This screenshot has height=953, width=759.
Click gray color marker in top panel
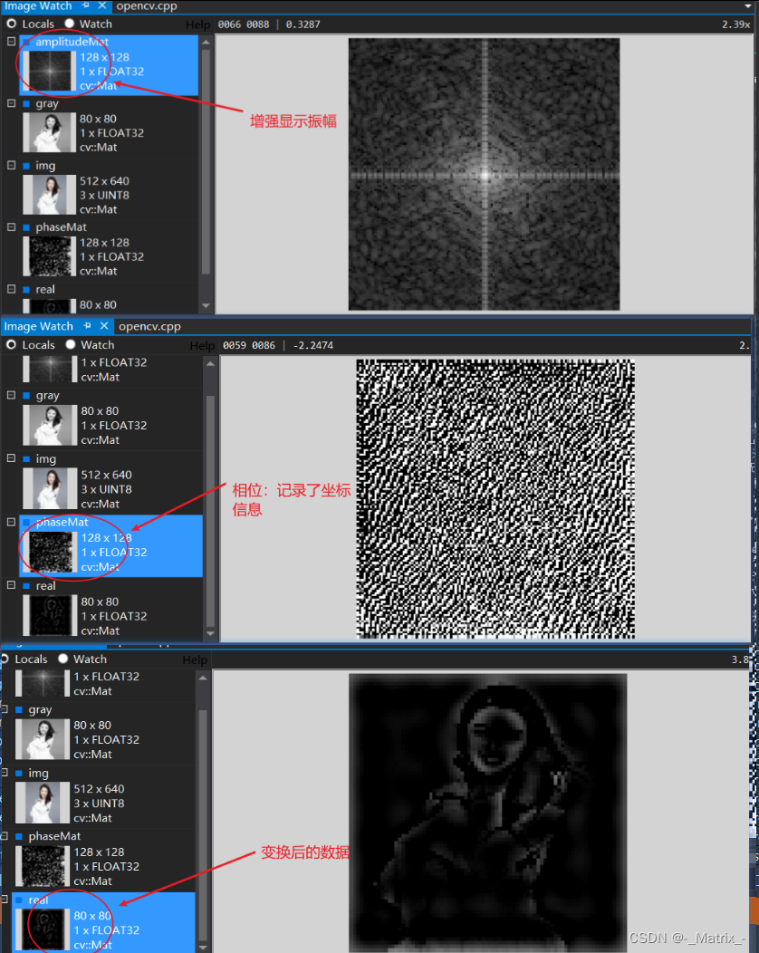pyautogui.click(x=26, y=104)
